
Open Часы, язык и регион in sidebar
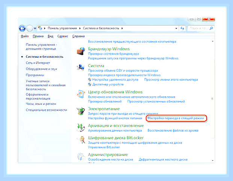[41, 104]
